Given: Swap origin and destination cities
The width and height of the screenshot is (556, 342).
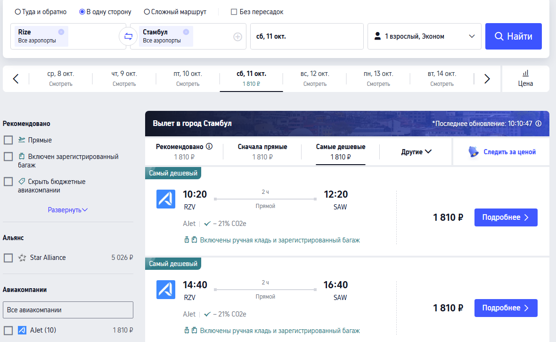Looking at the screenshot, I should pos(128,36).
